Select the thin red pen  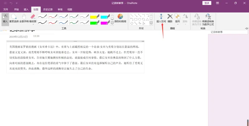53,16
